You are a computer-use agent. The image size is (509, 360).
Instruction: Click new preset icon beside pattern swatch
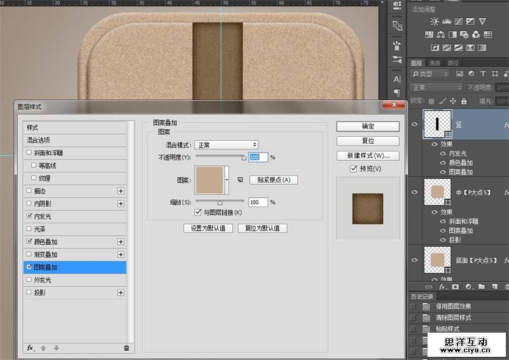[241, 180]
